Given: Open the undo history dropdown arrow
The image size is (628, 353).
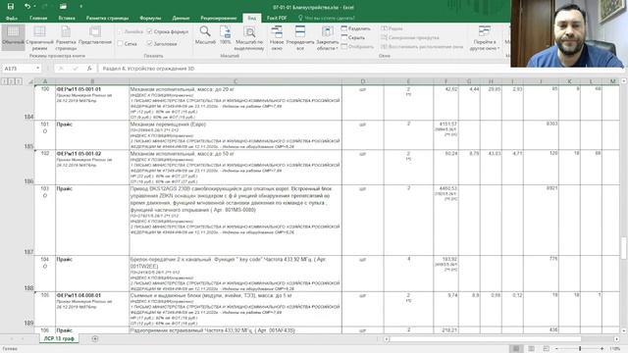Looking at the screenshot, I should click(34, 7).
